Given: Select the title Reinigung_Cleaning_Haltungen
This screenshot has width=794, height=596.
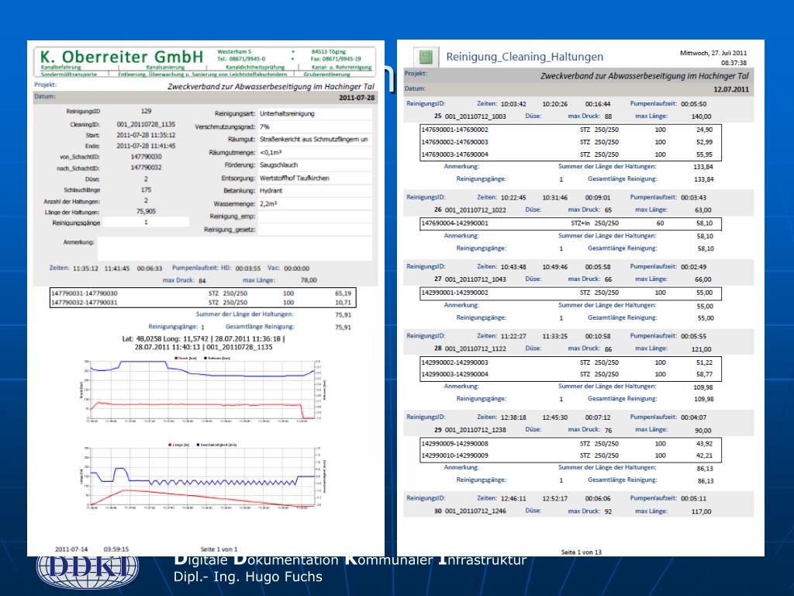Looking at the screenshot, I should point(525,57).
